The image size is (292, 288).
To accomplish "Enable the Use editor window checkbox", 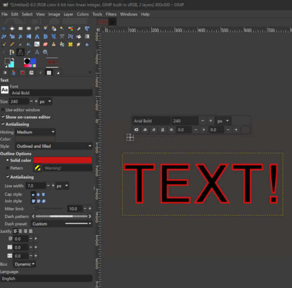I will tap(3, 110).
